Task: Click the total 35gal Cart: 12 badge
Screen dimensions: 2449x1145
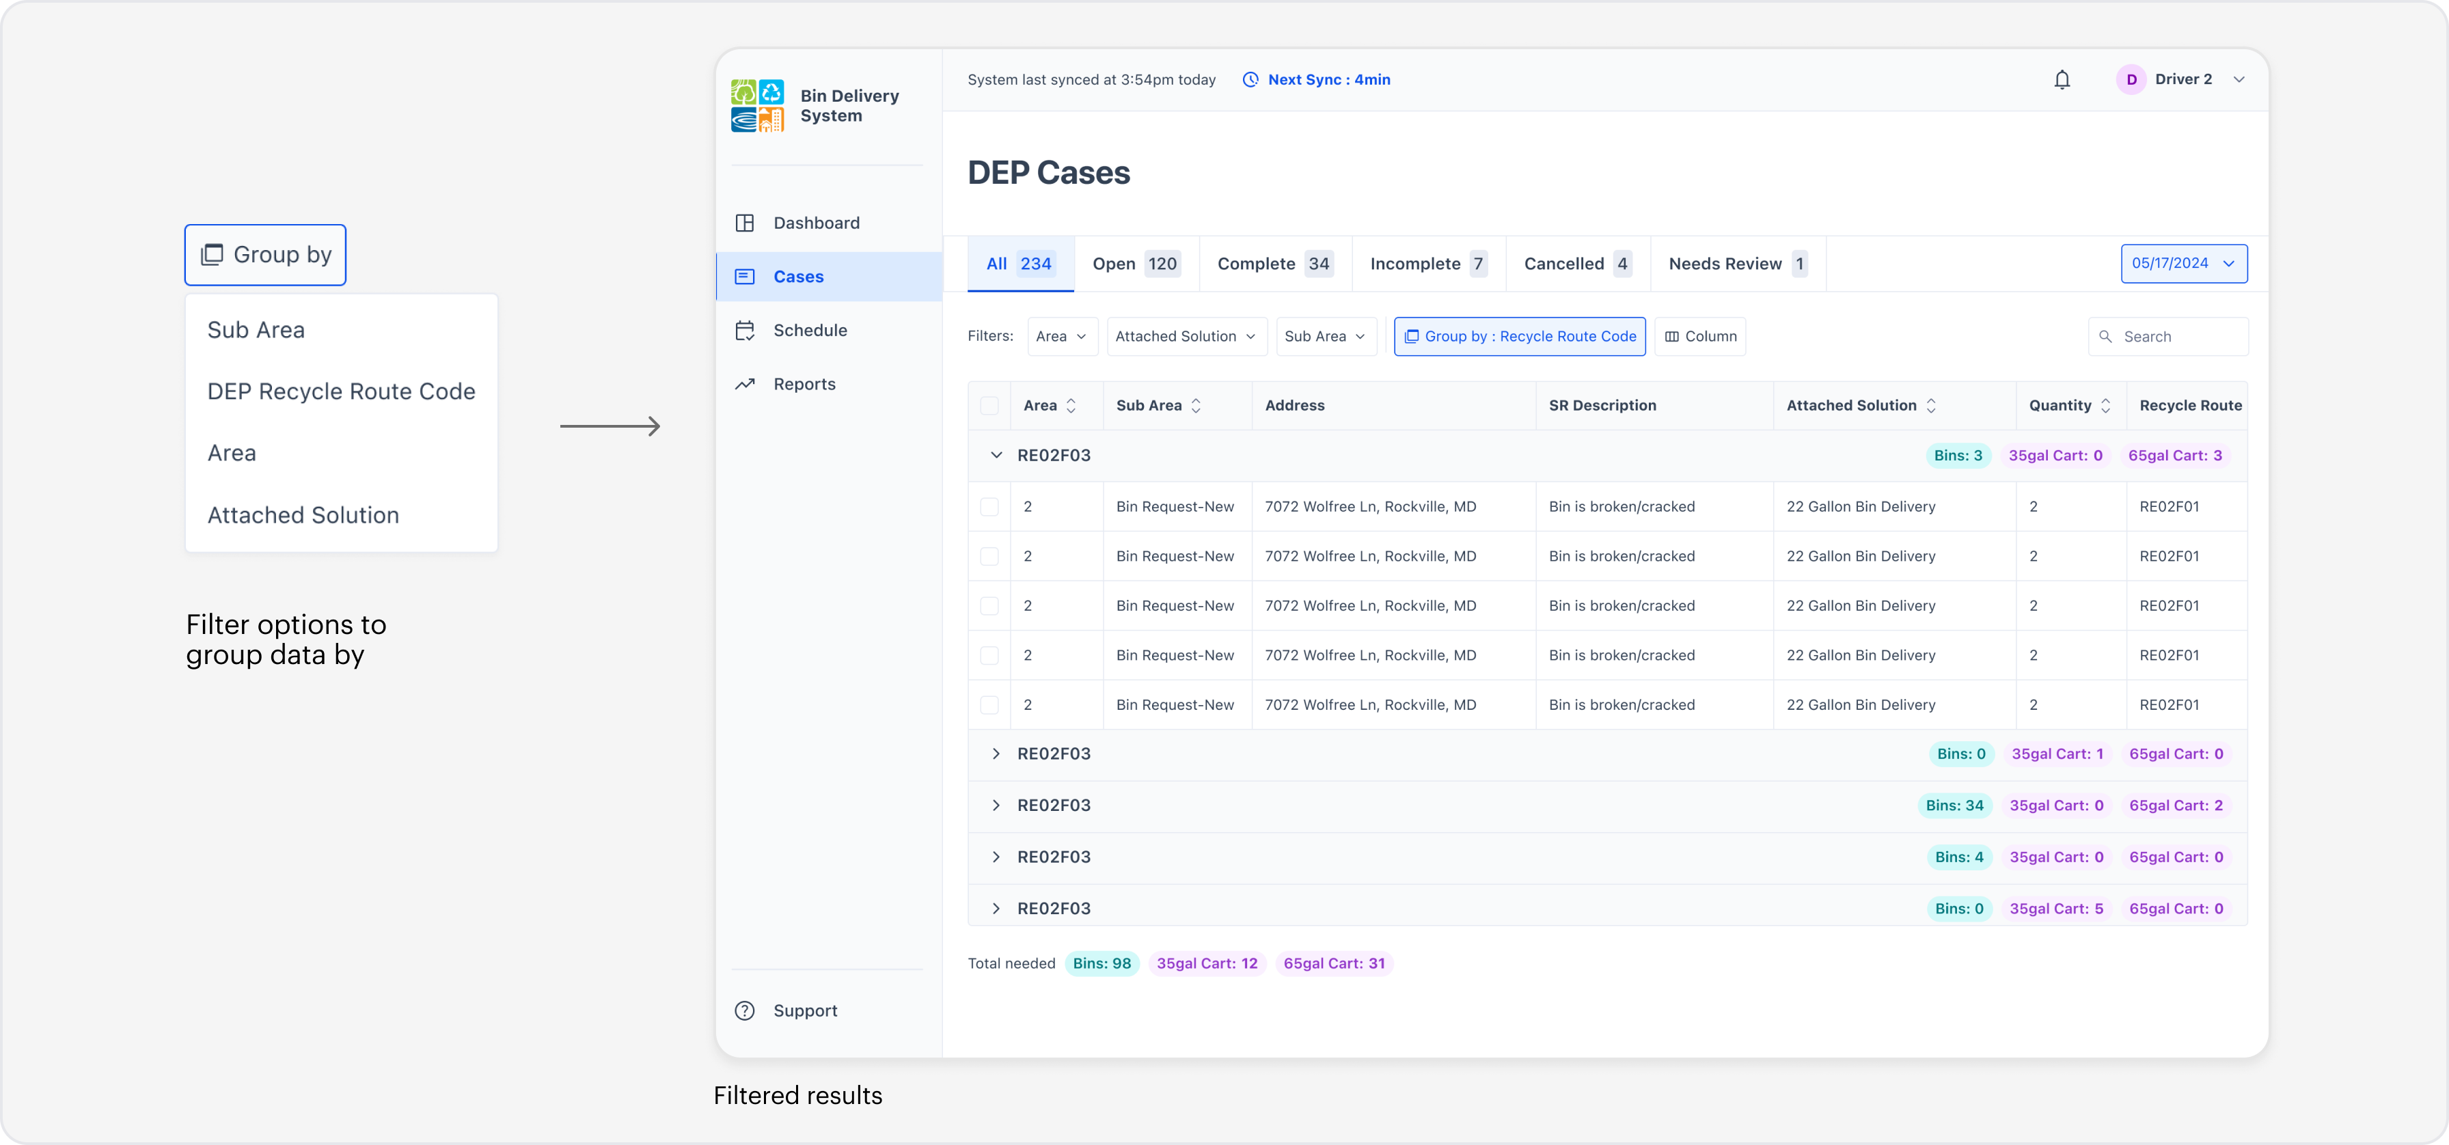Action: click(1207, 963)
